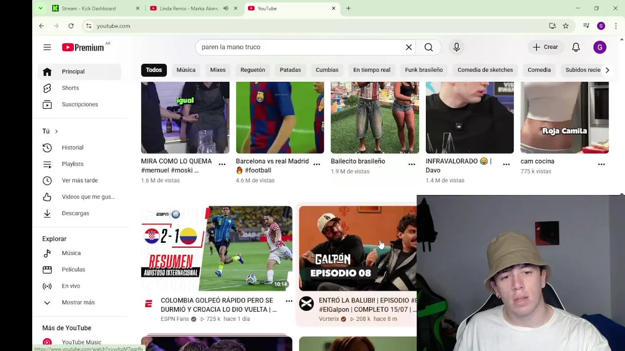This screenshot has height=351, width=625.
Task: Open the Vorterix channel avatar
Action: [307, 304]
